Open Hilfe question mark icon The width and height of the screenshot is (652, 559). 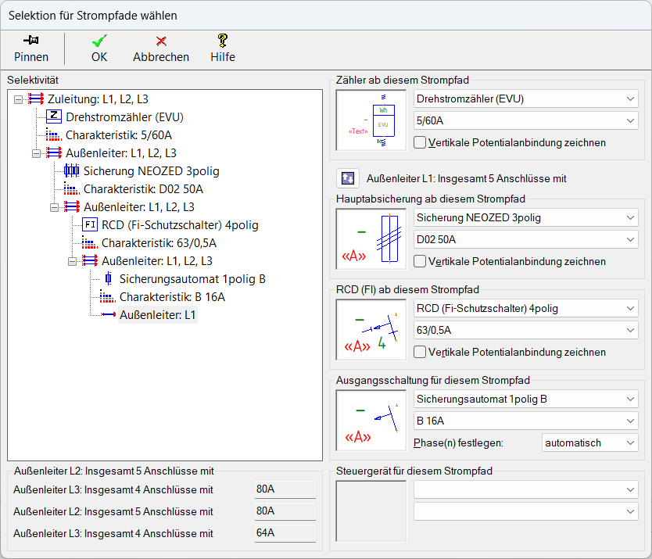223,41
